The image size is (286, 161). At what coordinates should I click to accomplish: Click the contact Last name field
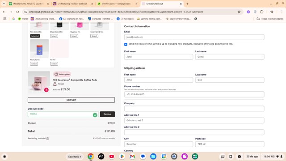(x=230, y=57)
